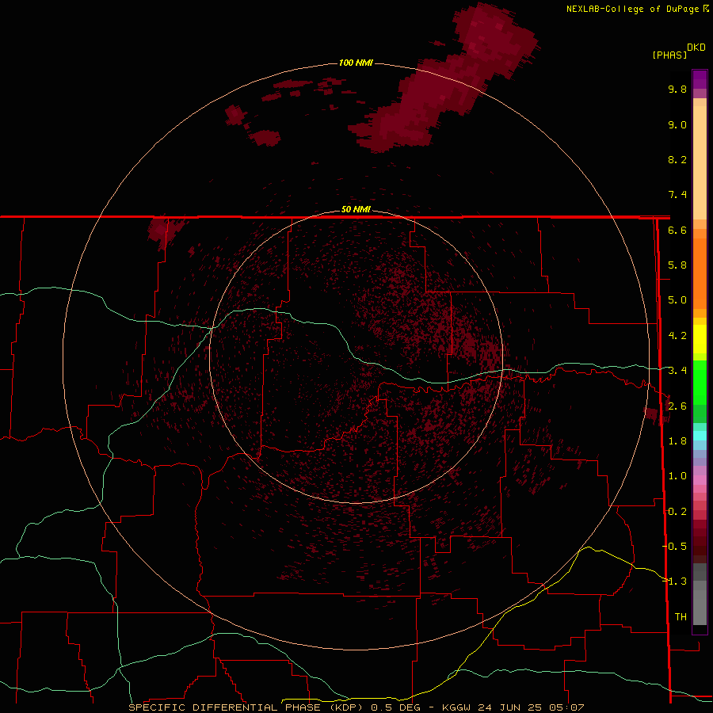The height and width of the screenshot is (713, 713).
Task: Click the 2.6 legend value
Action: (677, 406)
